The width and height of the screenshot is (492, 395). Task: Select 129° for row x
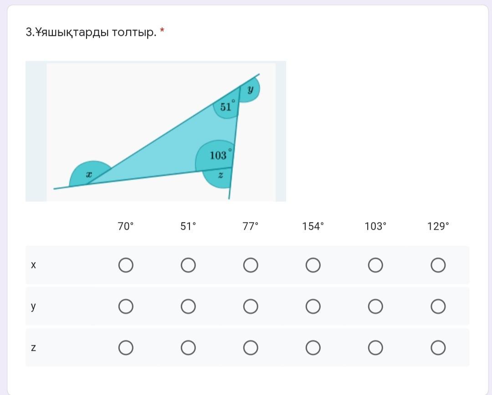point(438,265)
